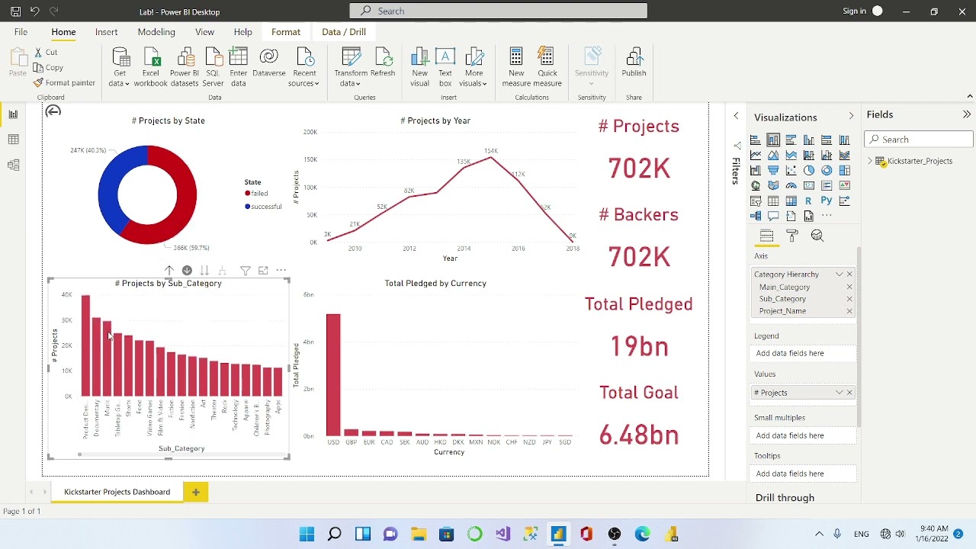The height and width of the screenshot is (549, 976).
Task: Click the Fields pane Search box
Action: (x=919, y=140)
